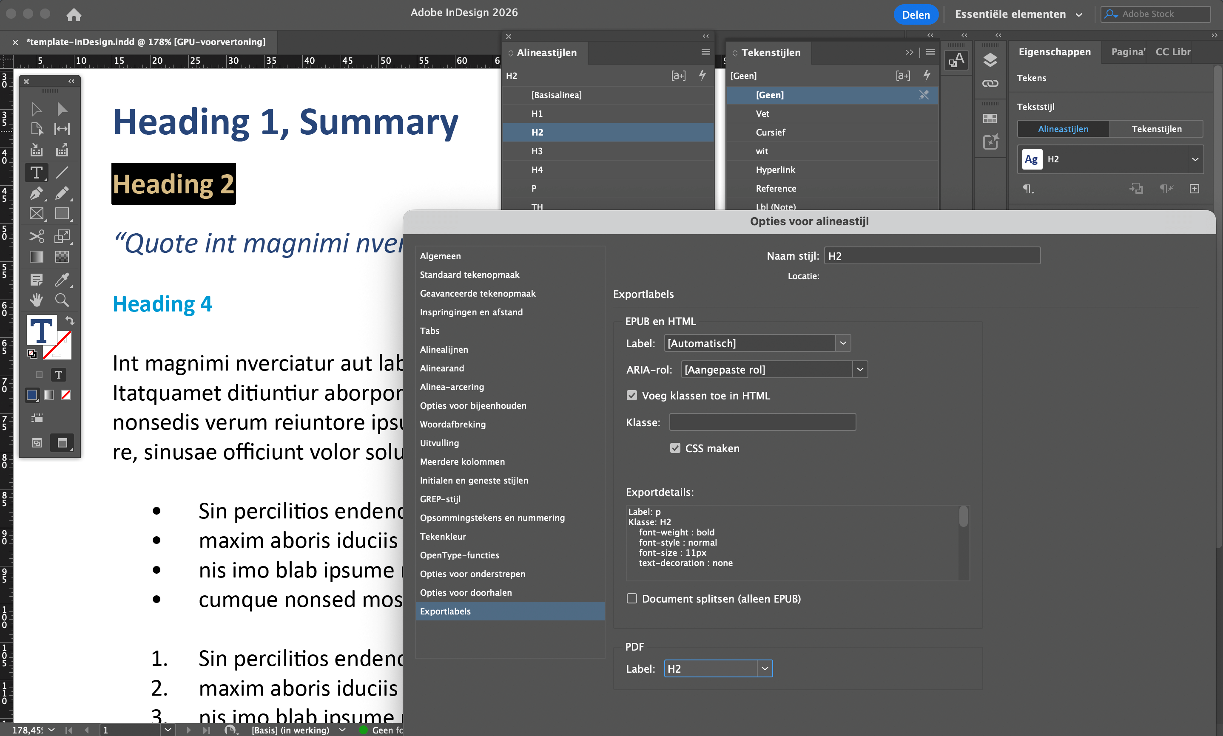
Task: Select the Pen tool
Action: [x=36, y=193]
